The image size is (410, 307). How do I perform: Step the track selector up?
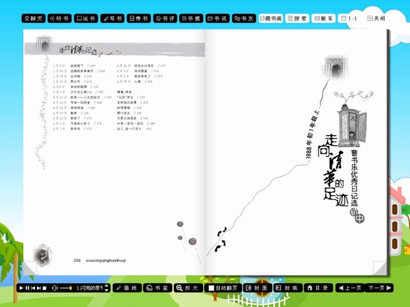click(107, 286)
